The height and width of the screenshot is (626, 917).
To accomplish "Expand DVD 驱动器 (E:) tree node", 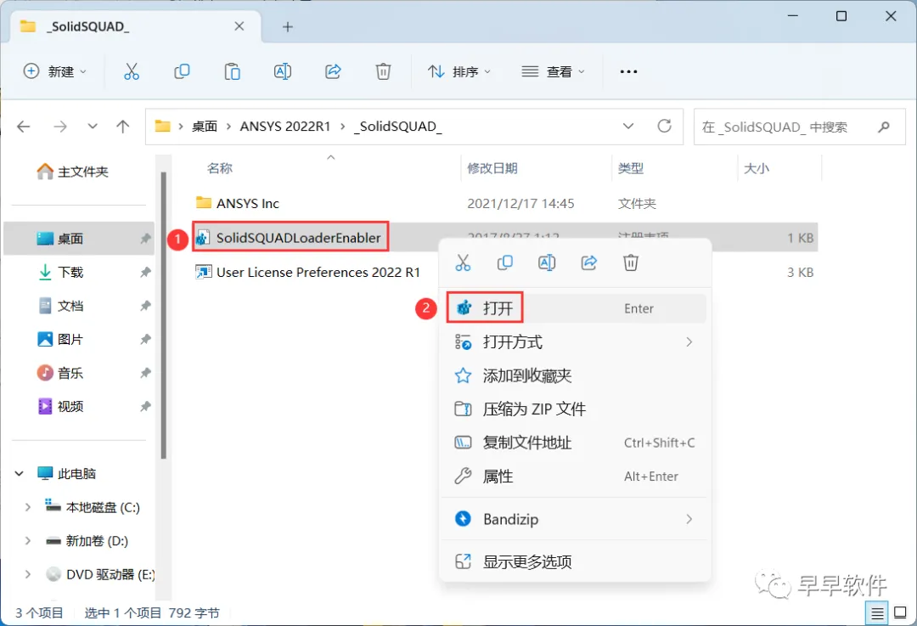I will coord(27,574).
